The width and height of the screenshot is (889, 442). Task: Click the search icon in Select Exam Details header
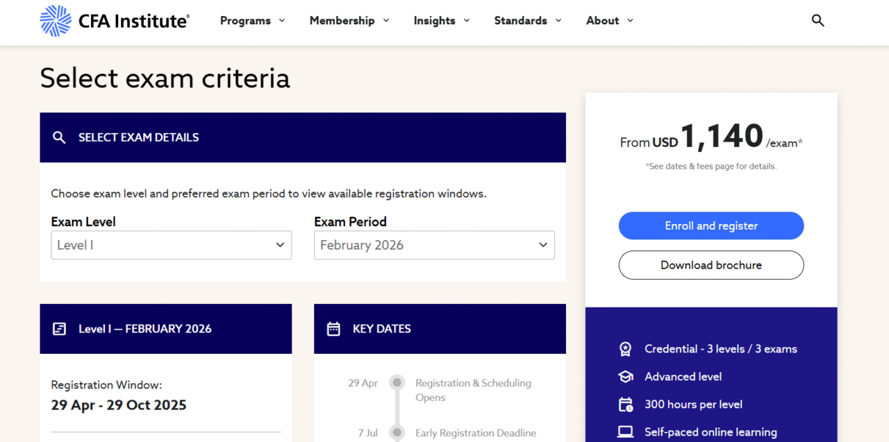coord(59,137)
